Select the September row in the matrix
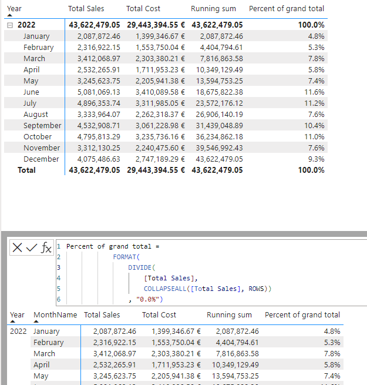This screenshot has width=367, height=385. coord(42,126)
